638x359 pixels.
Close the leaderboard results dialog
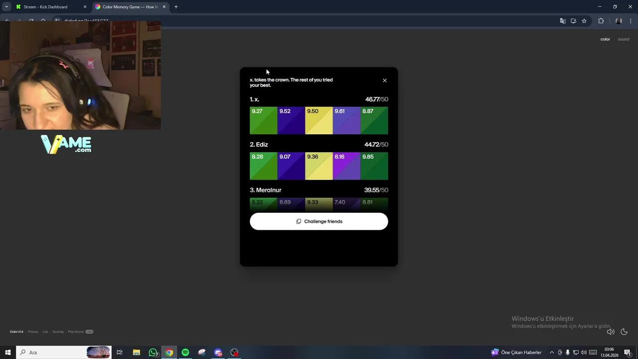tap(384, 80)
